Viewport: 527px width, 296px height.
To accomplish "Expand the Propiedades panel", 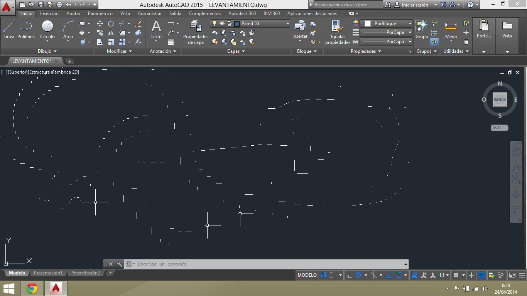I will pos(366,51).
